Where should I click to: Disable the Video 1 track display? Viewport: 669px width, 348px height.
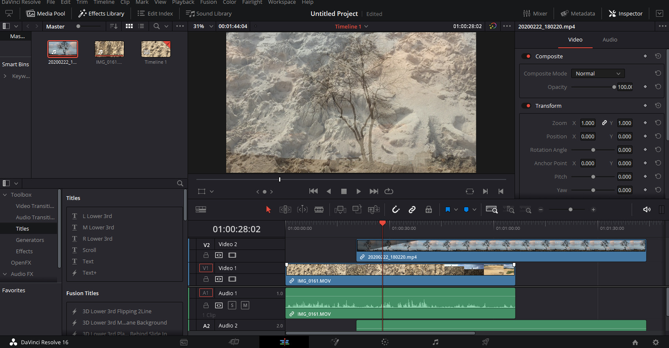(232, 279)
